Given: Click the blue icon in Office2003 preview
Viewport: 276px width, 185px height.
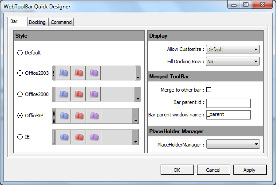Looking at the screenshot, I should click(63, 73).
